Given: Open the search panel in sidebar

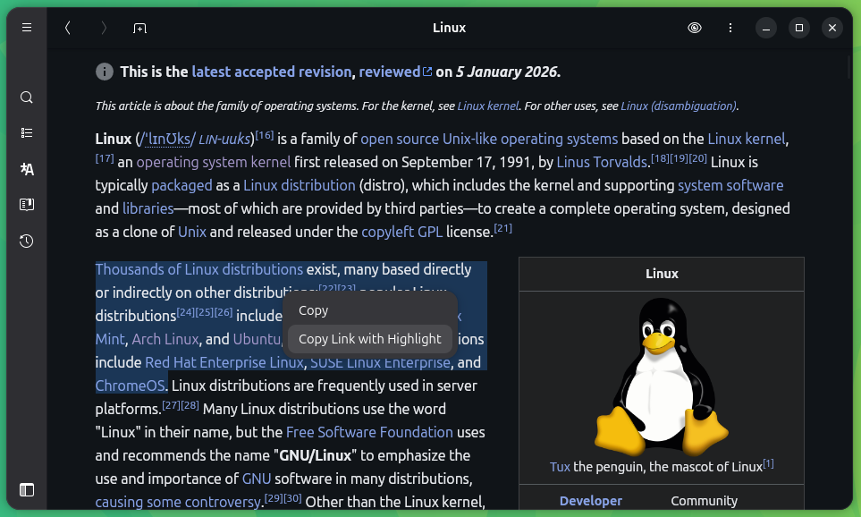Looking at the screenshot, I should pyautogui.click(x=27, y=97).
